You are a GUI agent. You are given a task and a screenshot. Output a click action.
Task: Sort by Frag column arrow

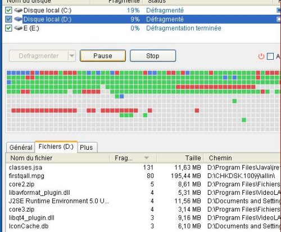click(147, 158)
